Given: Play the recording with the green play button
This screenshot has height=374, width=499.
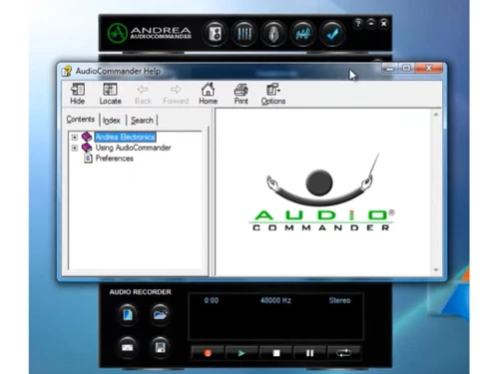Looking at the screenshot, I should (x=242, y=353).
